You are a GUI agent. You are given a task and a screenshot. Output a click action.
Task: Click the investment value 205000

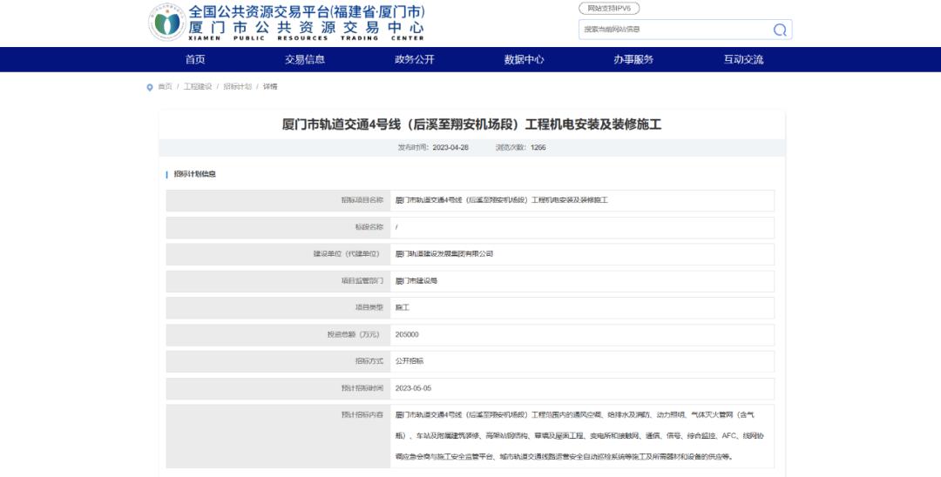(407, 334)
